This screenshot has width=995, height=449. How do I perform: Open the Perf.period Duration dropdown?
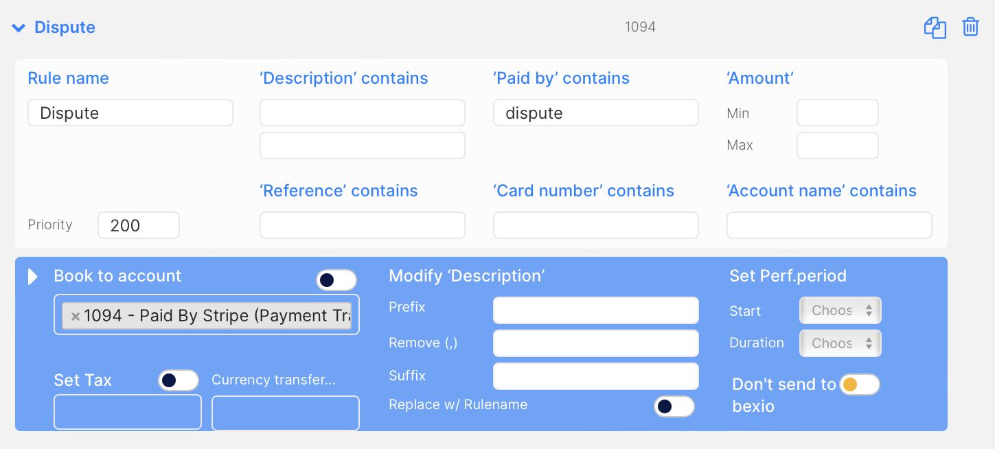pyautogui.click(x=840, y=343)
